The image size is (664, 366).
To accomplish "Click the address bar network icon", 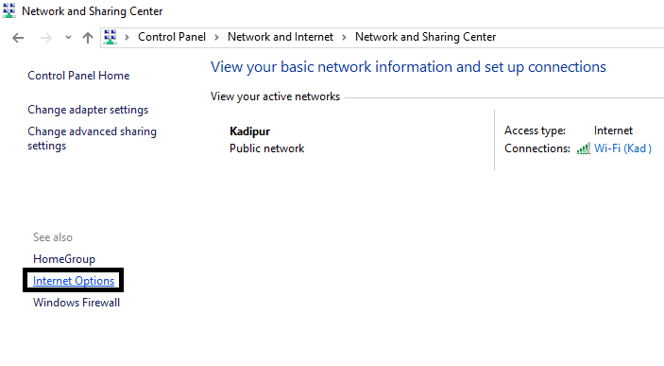I will click(111, 37).
